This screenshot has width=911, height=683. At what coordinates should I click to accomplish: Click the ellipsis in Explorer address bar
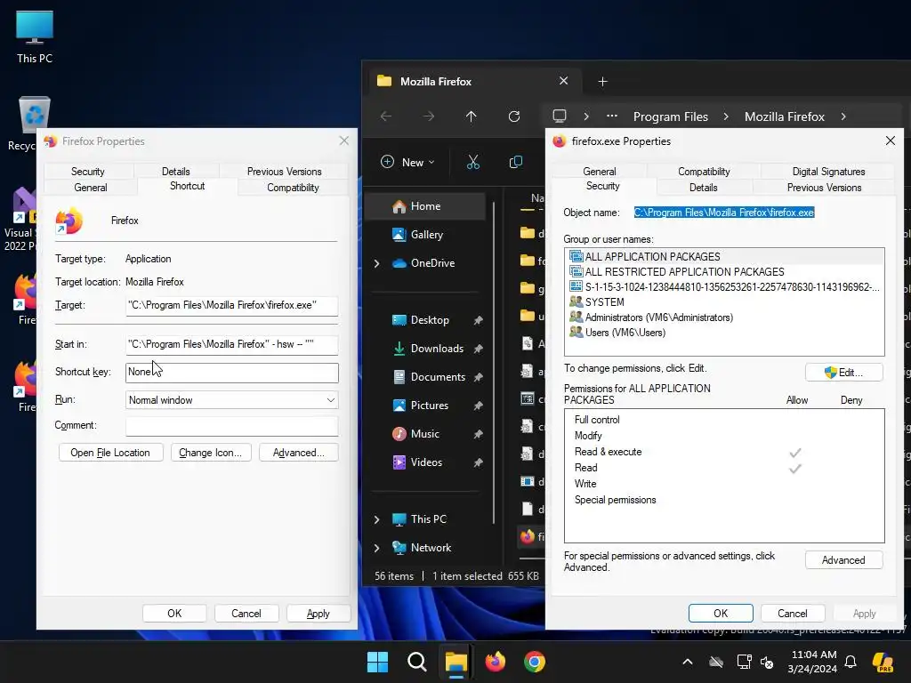pos(612,117)
